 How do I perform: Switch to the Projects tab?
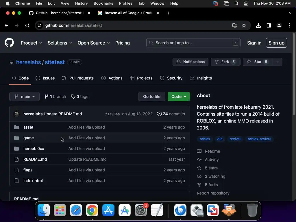point(141,78)
